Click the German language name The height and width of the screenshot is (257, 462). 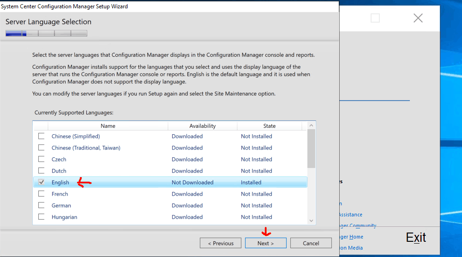[x=61, y=205]
